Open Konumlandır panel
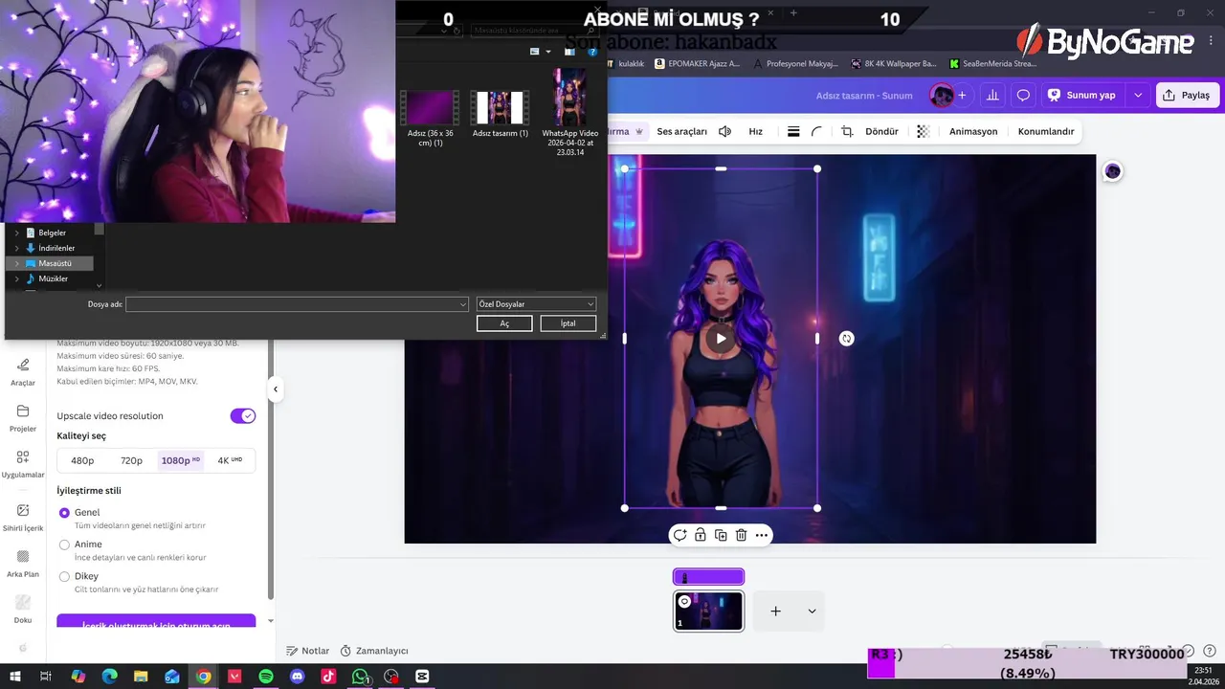The width and height of the screenshot is (1225, 689). [x=1046, y=131]
